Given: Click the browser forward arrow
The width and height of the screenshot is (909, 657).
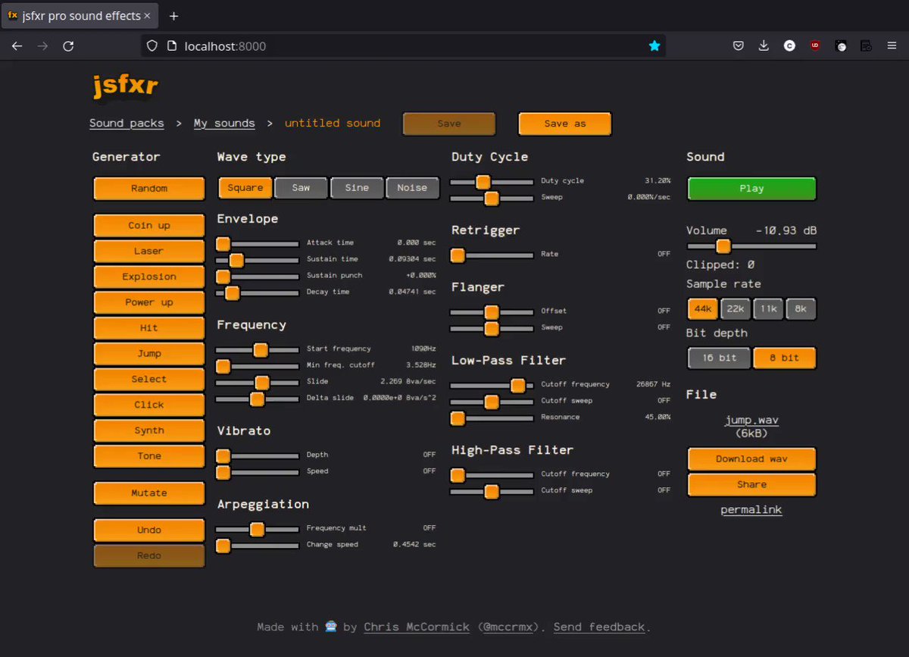Looking at the screenshot, I should click(42, 46).
